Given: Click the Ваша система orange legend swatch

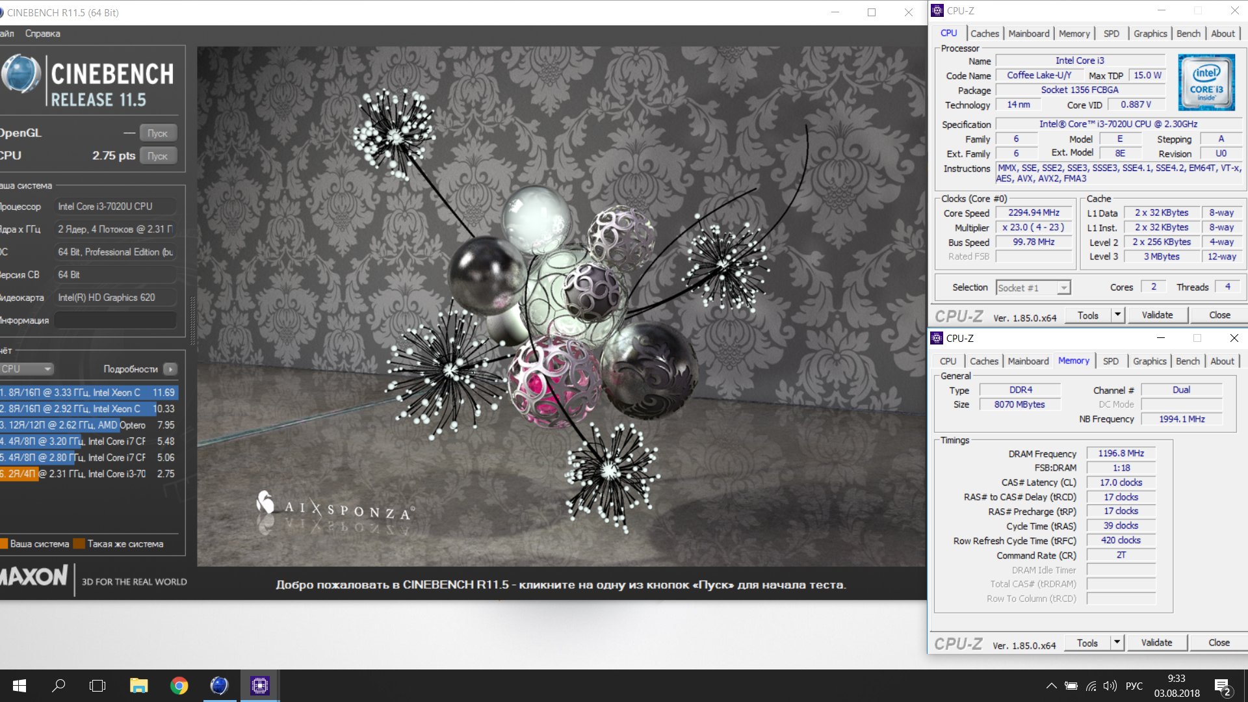Looking at the screenshot, I should tap(4, 544).
